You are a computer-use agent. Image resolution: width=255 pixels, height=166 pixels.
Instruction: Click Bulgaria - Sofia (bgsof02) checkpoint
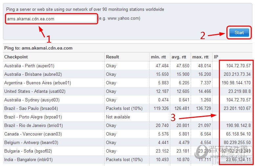click(28, 151)
